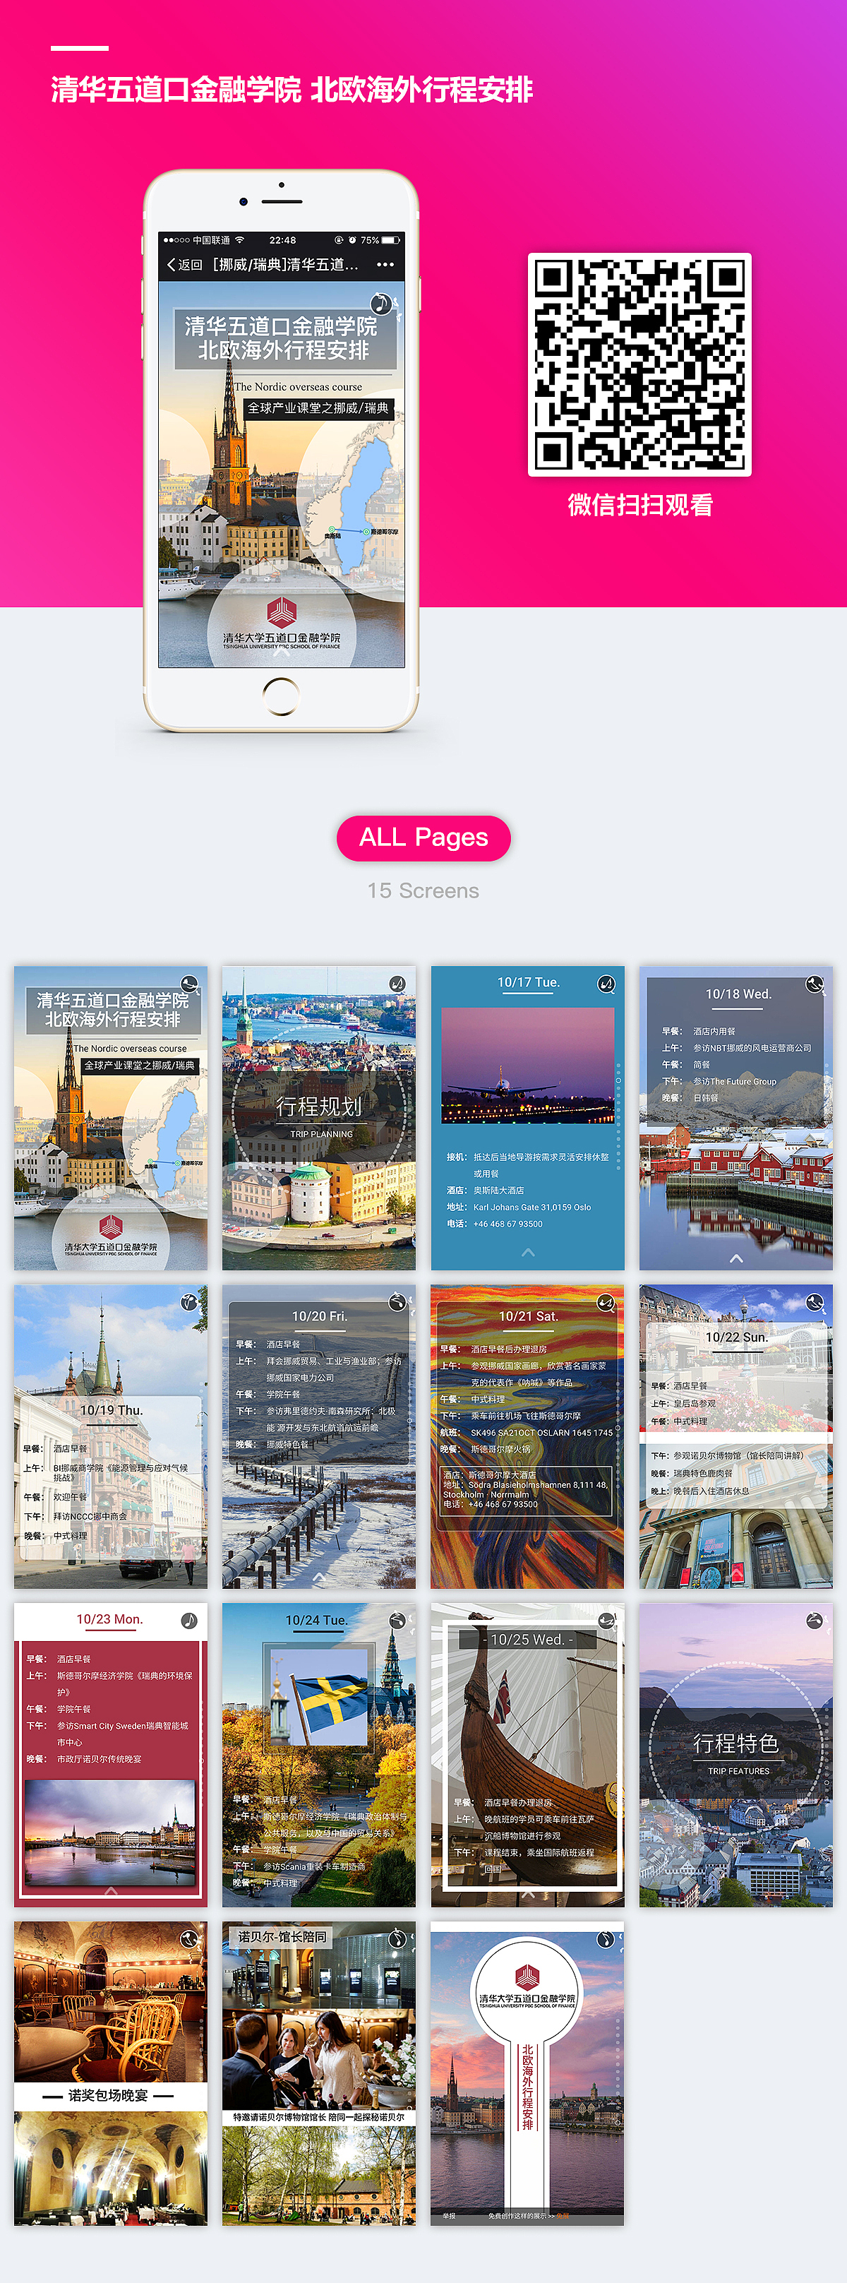Click music icon on final closing screen
This screenshot has width=847, height=2283.
pos(606,1938)
